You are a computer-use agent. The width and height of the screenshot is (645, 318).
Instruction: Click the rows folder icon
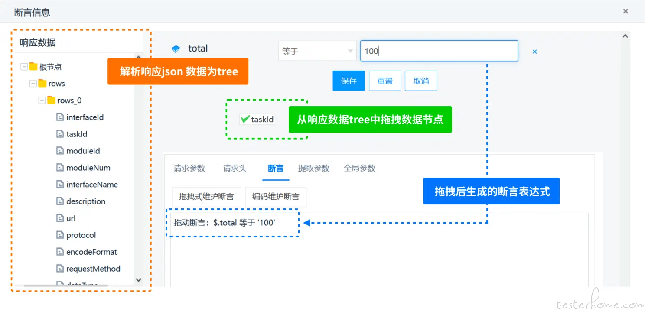pyautogui.click(x=42, y=83)
